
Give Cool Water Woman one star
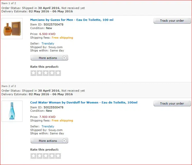33,156
